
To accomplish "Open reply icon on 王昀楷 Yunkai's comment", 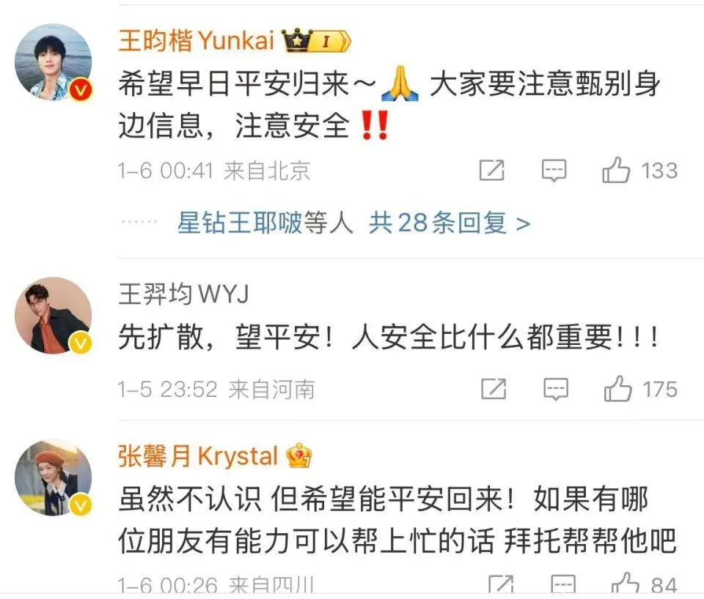I will tap(554, 171).
